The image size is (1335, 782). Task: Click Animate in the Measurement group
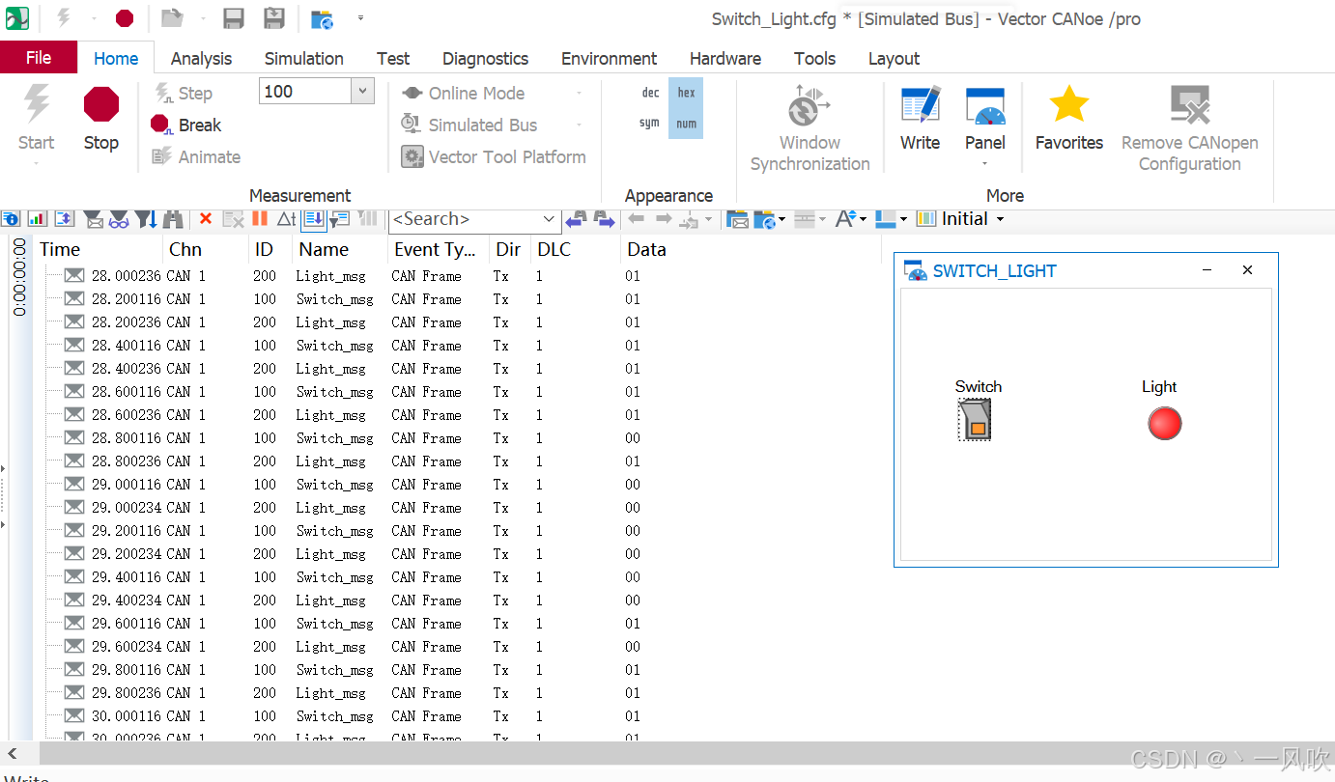pyautogui.click(x=197, y=156)
